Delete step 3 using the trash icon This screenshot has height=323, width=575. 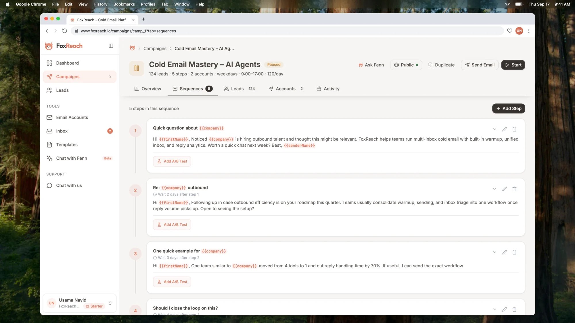pos(514,252)
